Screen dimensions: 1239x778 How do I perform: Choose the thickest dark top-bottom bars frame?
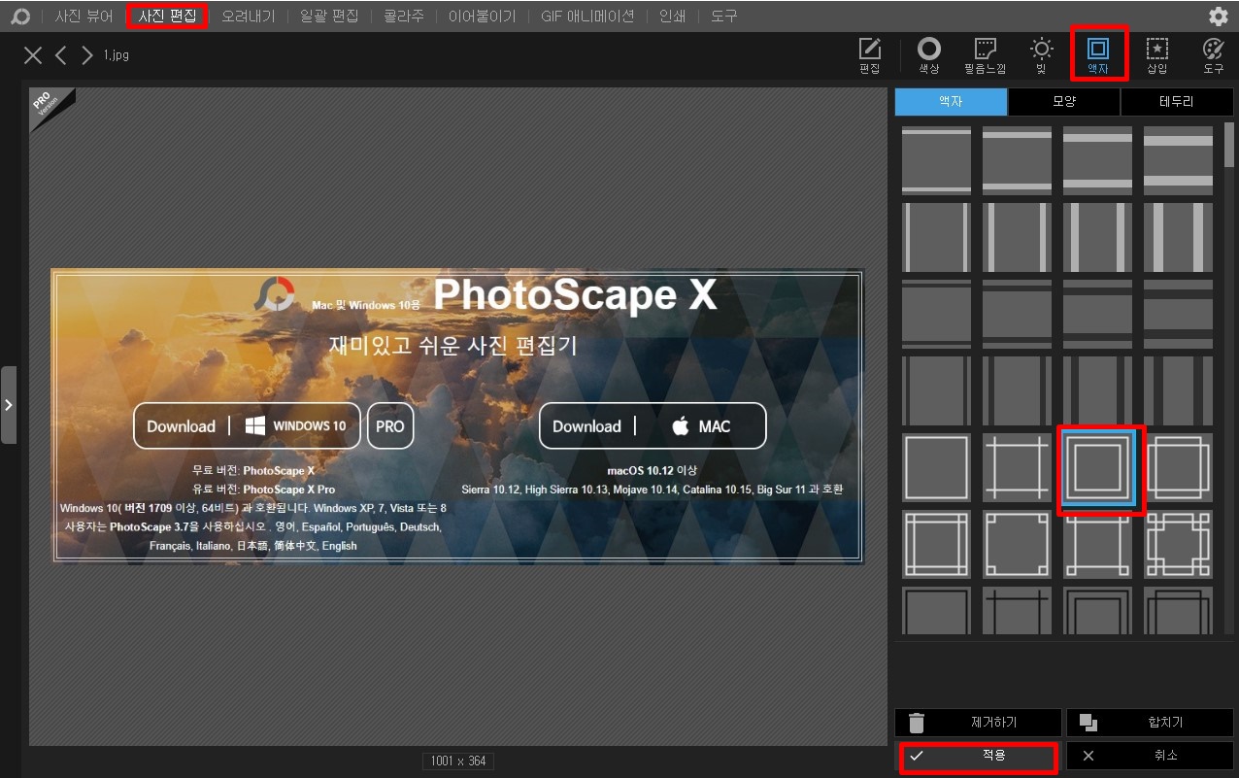(1178, 314)
